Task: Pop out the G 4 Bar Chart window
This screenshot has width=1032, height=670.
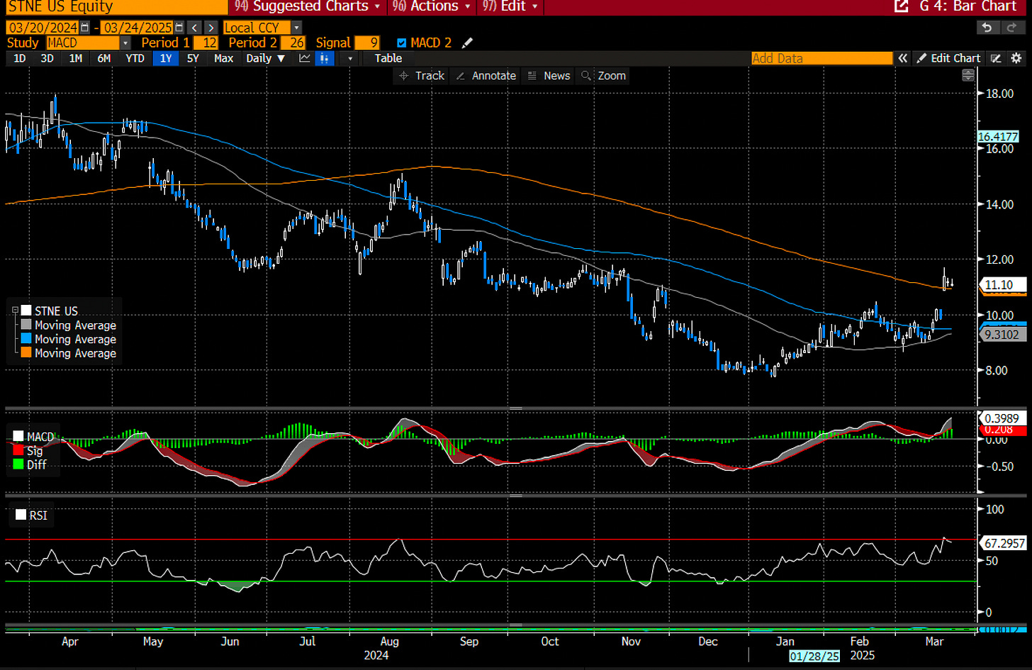Action: click(902, 6)
